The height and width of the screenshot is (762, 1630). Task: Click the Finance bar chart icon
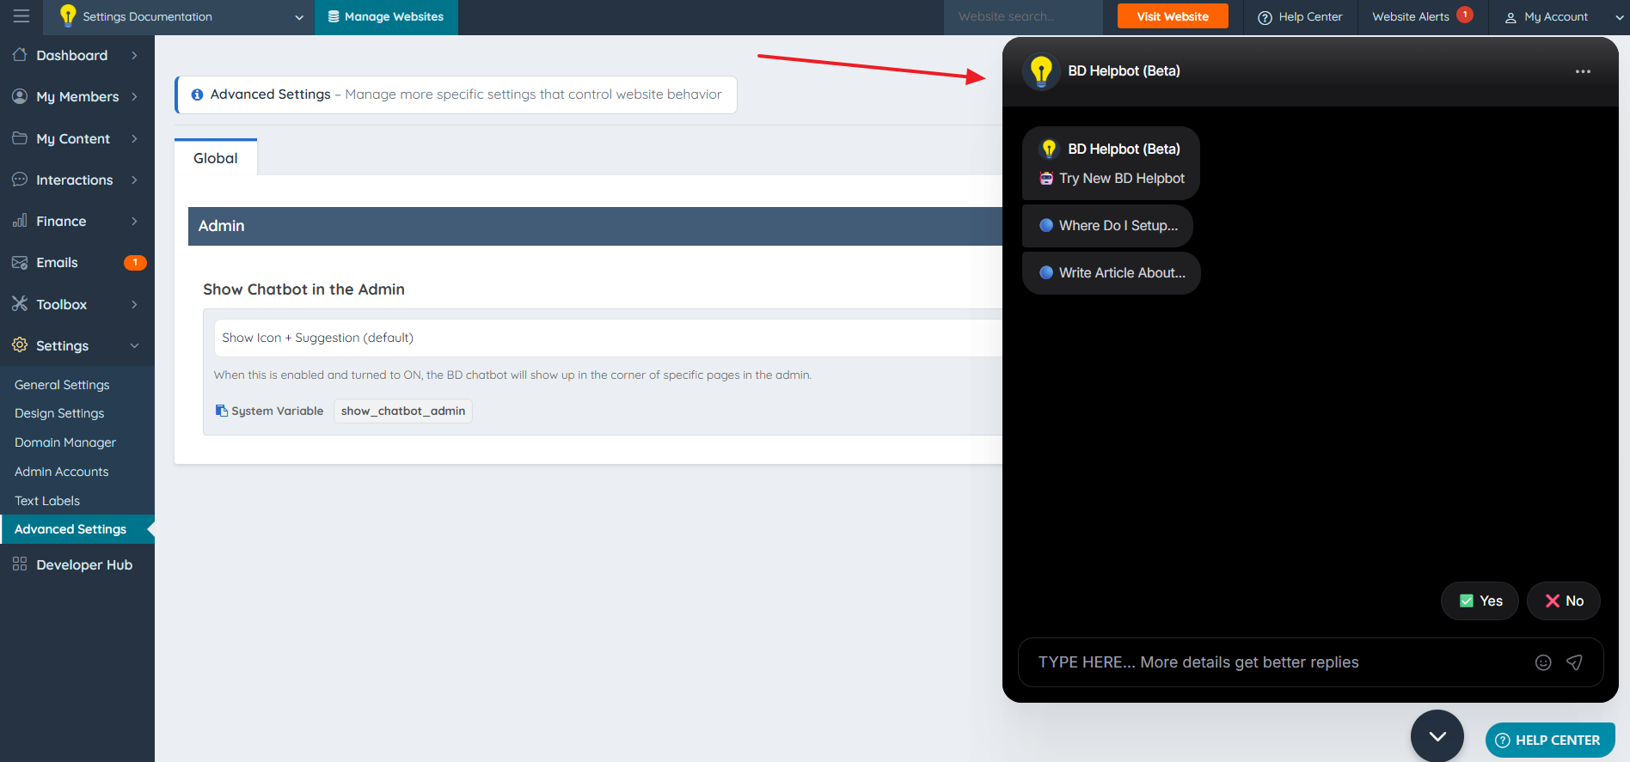coord(20,221)
